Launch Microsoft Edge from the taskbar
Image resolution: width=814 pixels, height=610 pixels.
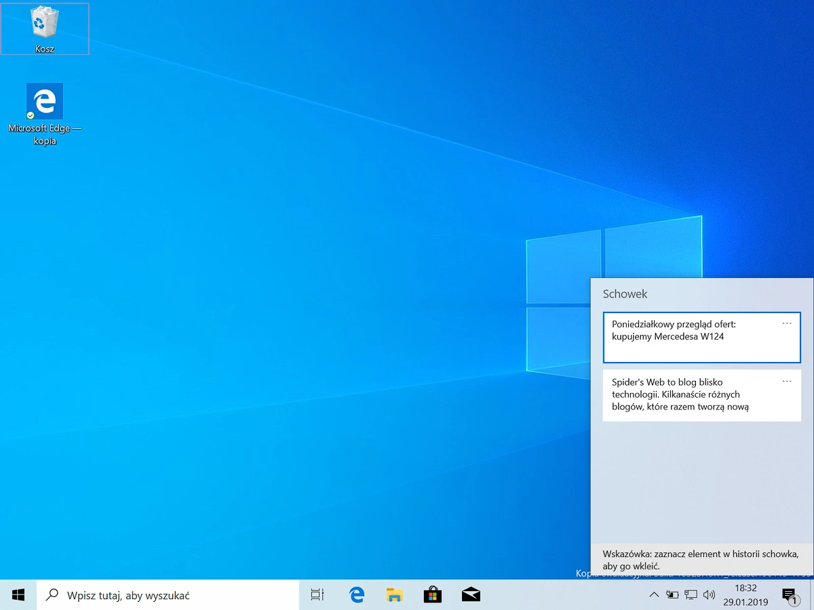click(x=357, y=595)
